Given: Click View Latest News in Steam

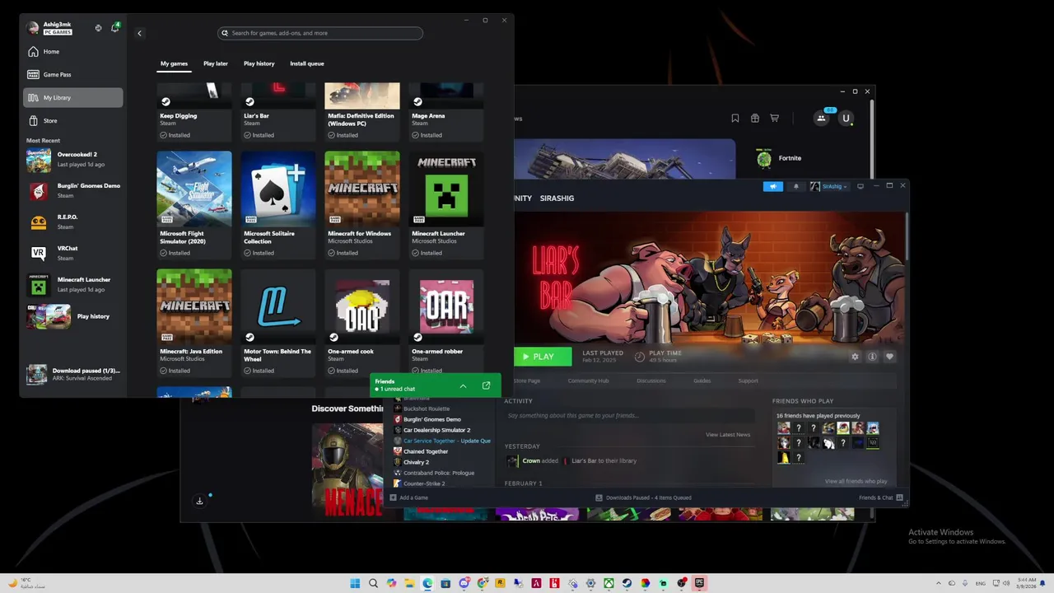Looking at the screenshot, I should [728, 434].
